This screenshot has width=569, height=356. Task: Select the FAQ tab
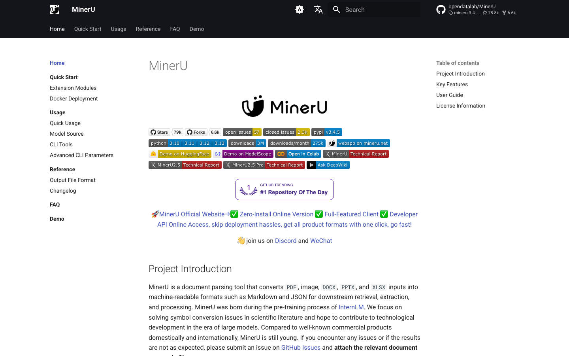coord(175,29)
